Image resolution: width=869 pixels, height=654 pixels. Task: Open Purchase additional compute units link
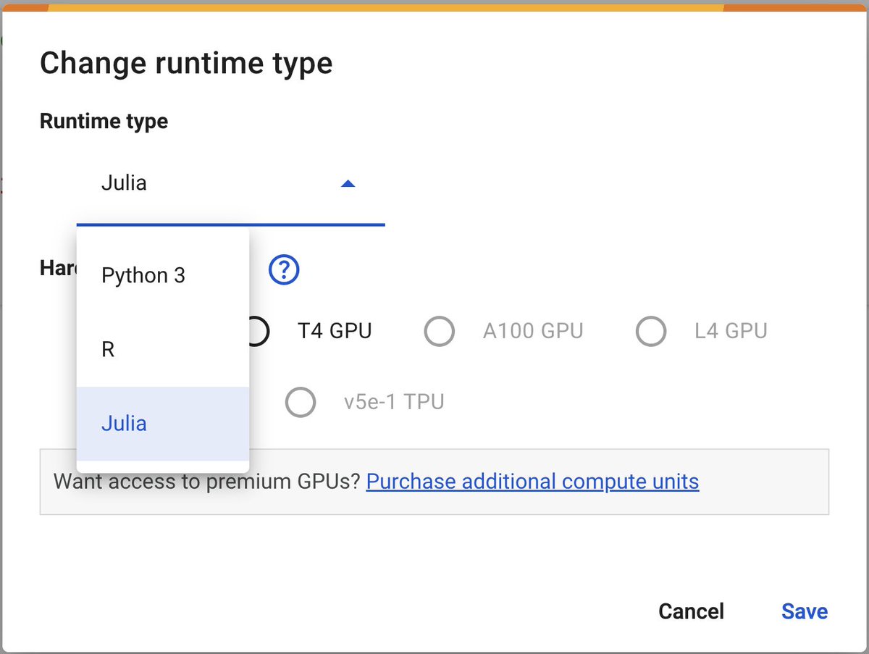(532, 482)
